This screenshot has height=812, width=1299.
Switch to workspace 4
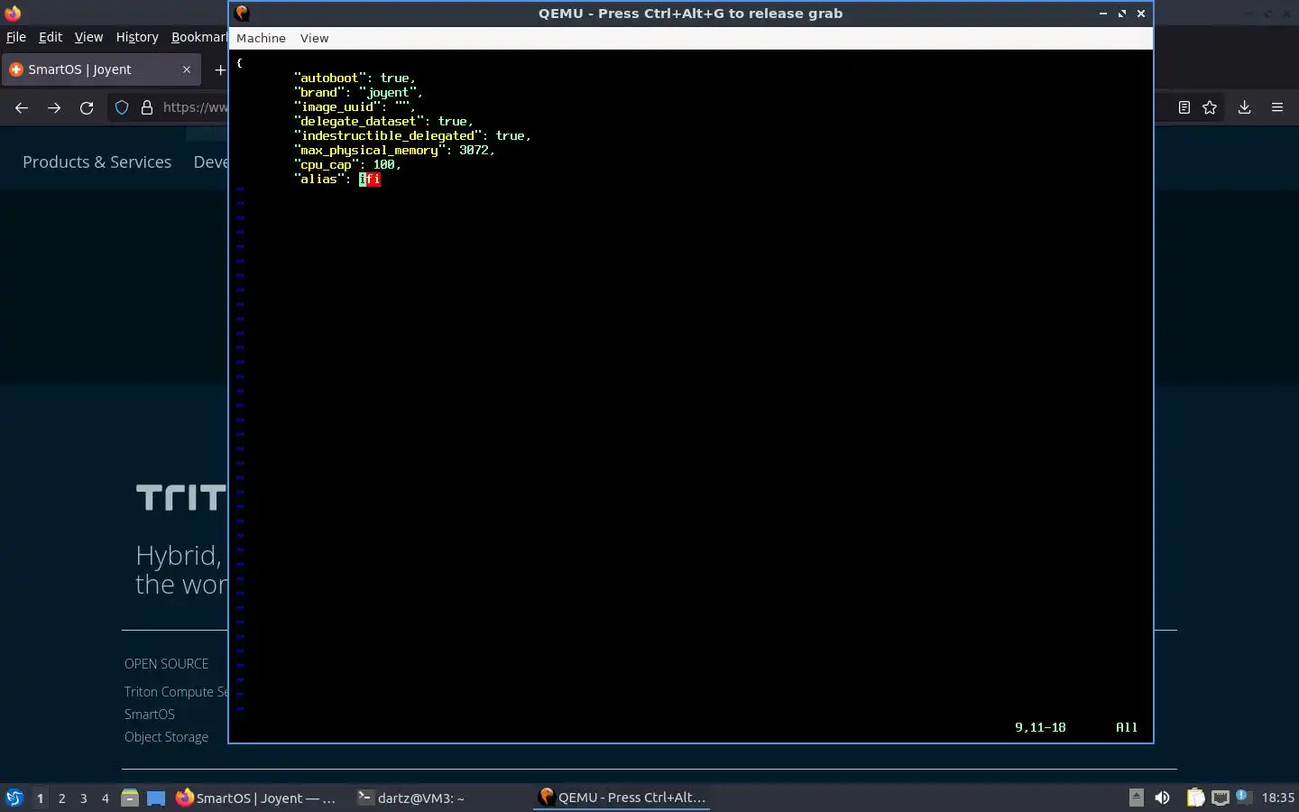105,798
